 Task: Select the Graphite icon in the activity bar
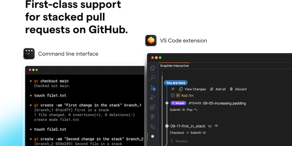click(x=153, y=136)
